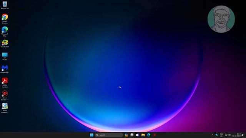Select the This PC desktop icon
Image resolution: width=246 pixels, height=138 pixels.
click(x=5, y=56)
